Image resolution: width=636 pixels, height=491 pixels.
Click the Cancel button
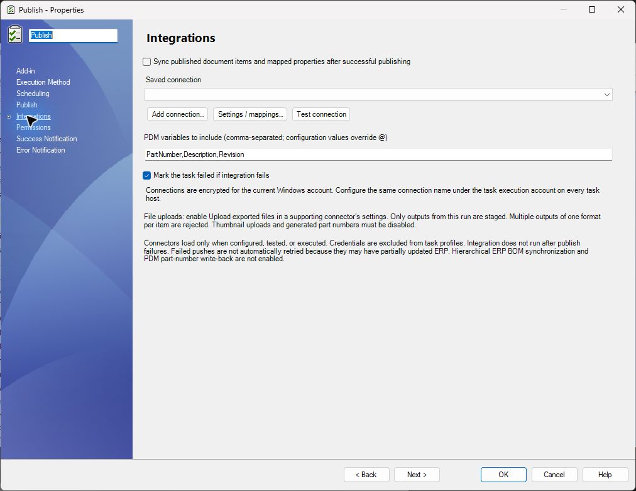pos(554,475)
